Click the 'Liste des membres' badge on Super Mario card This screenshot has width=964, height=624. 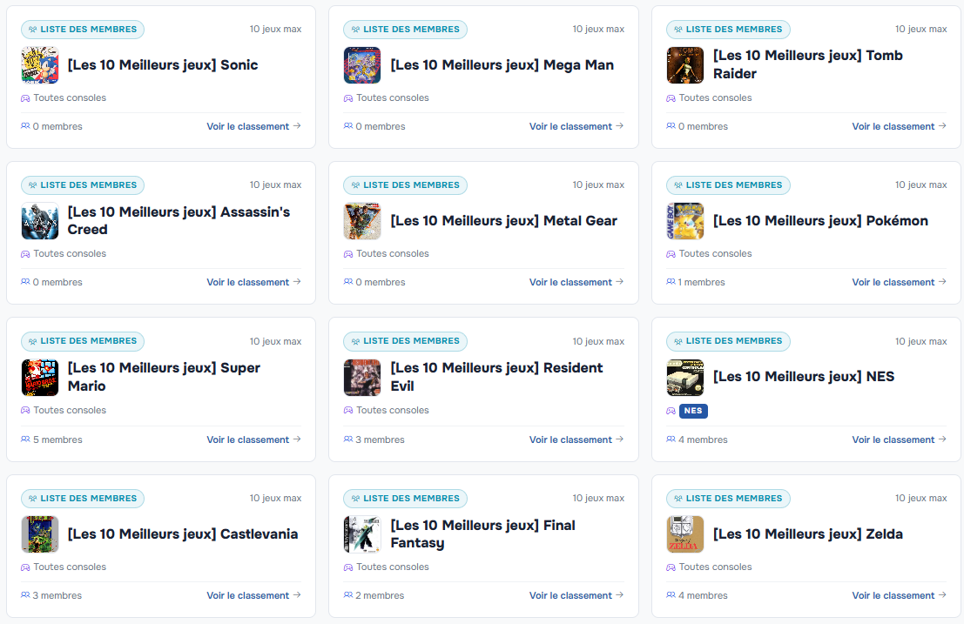click(83, 341)
